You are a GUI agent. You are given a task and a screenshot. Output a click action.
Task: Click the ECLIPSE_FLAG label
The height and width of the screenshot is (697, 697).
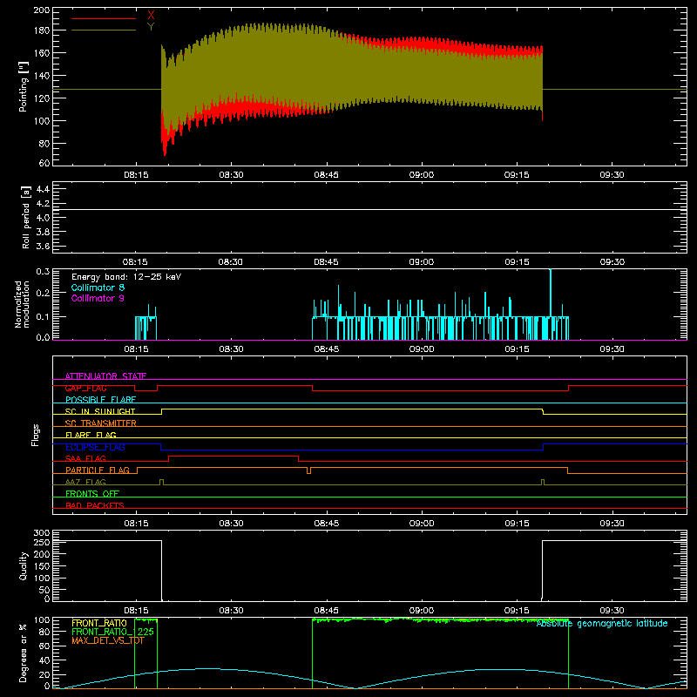pos(95,447)
